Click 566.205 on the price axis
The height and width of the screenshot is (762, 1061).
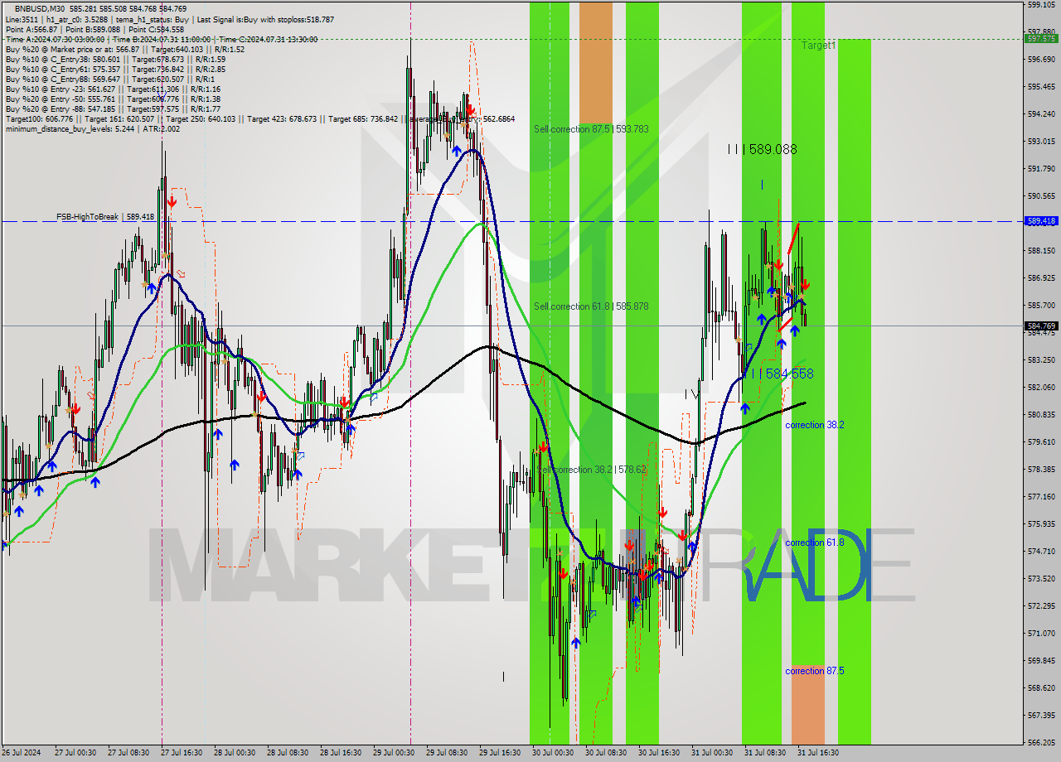coord(1041,743)
